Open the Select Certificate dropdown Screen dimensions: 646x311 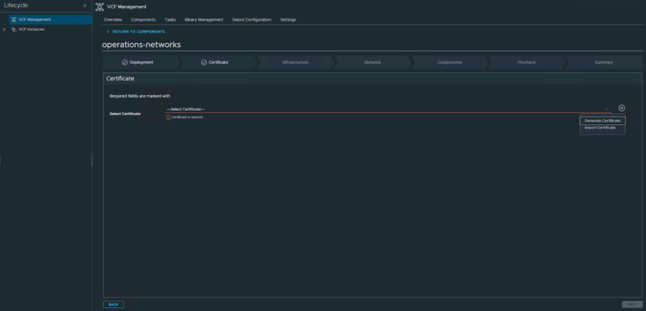(x=388, y=109)
